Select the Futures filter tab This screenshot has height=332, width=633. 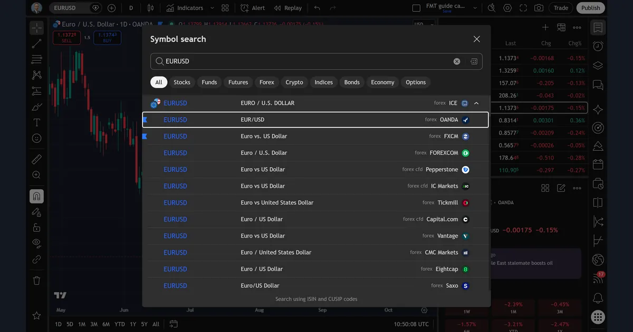(238, 82)
